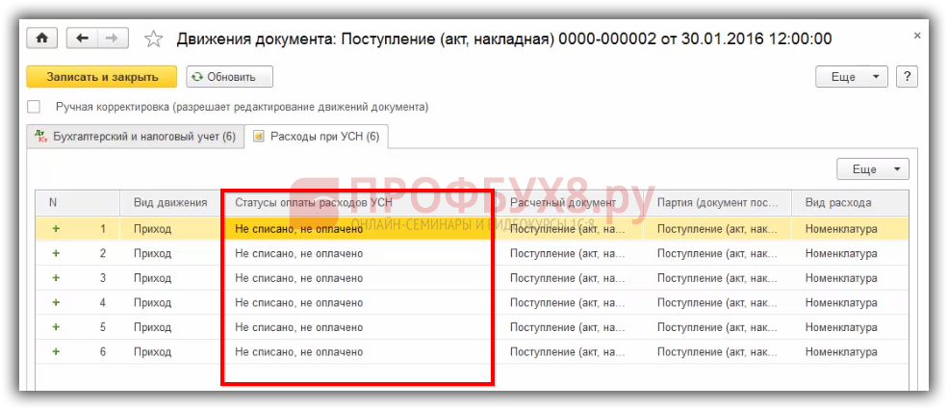Click the green plus icon in row 6
The height and width of the screenshot is (410, 948).
[x=55, y=351]
